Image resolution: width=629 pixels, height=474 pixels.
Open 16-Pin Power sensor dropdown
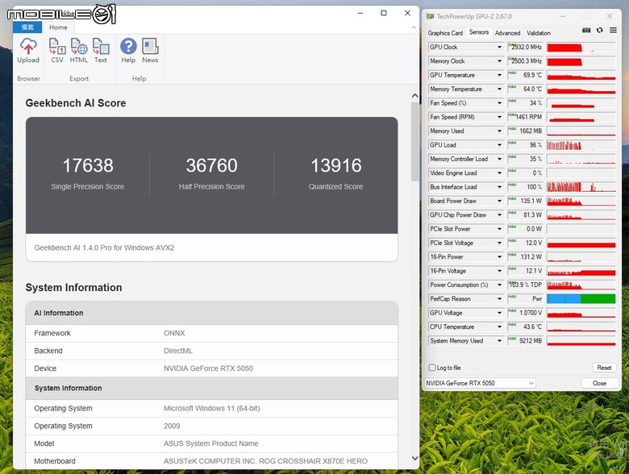[499, 256]
